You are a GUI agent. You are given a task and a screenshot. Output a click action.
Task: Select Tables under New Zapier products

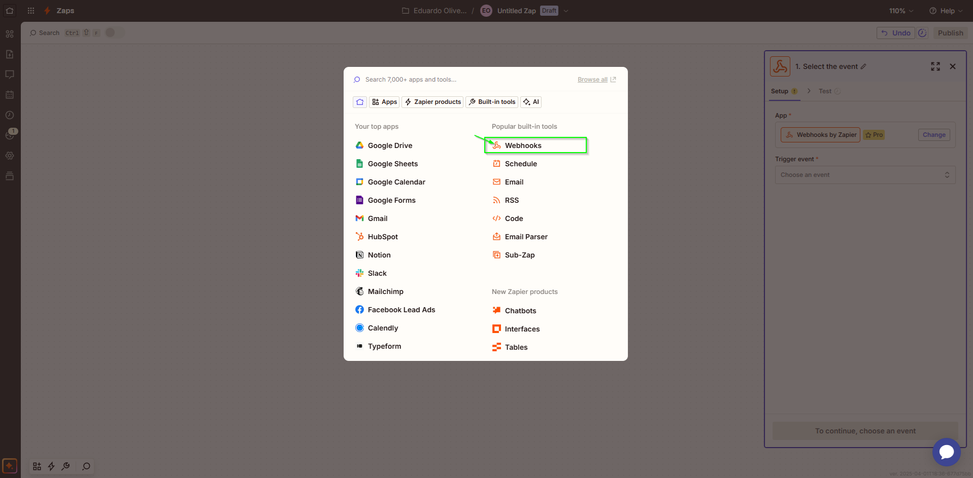[510, 347]
